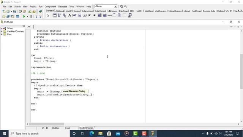This screenshot has width=243, height=137.
Task: Switch to the Diagram tab at bottom
Action: 90,128
